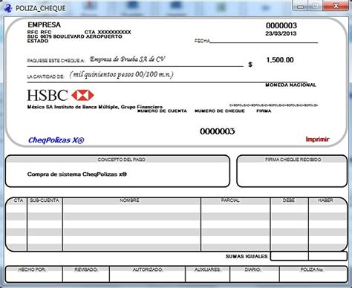The image size is (352, 288).
Task: Click the HSBC hexagon logo
Action: click(x=82, y=95)
